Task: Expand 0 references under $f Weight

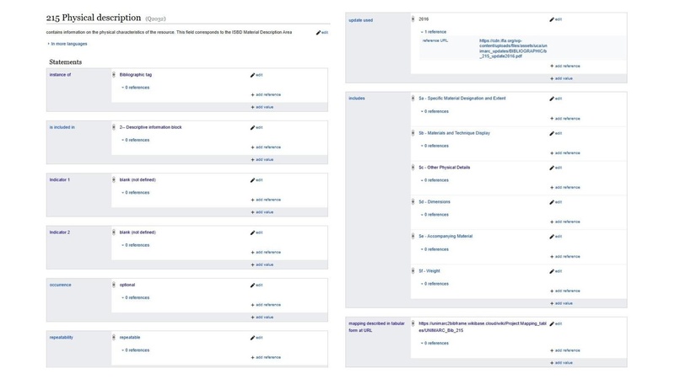Action: [x=435, y=284]
